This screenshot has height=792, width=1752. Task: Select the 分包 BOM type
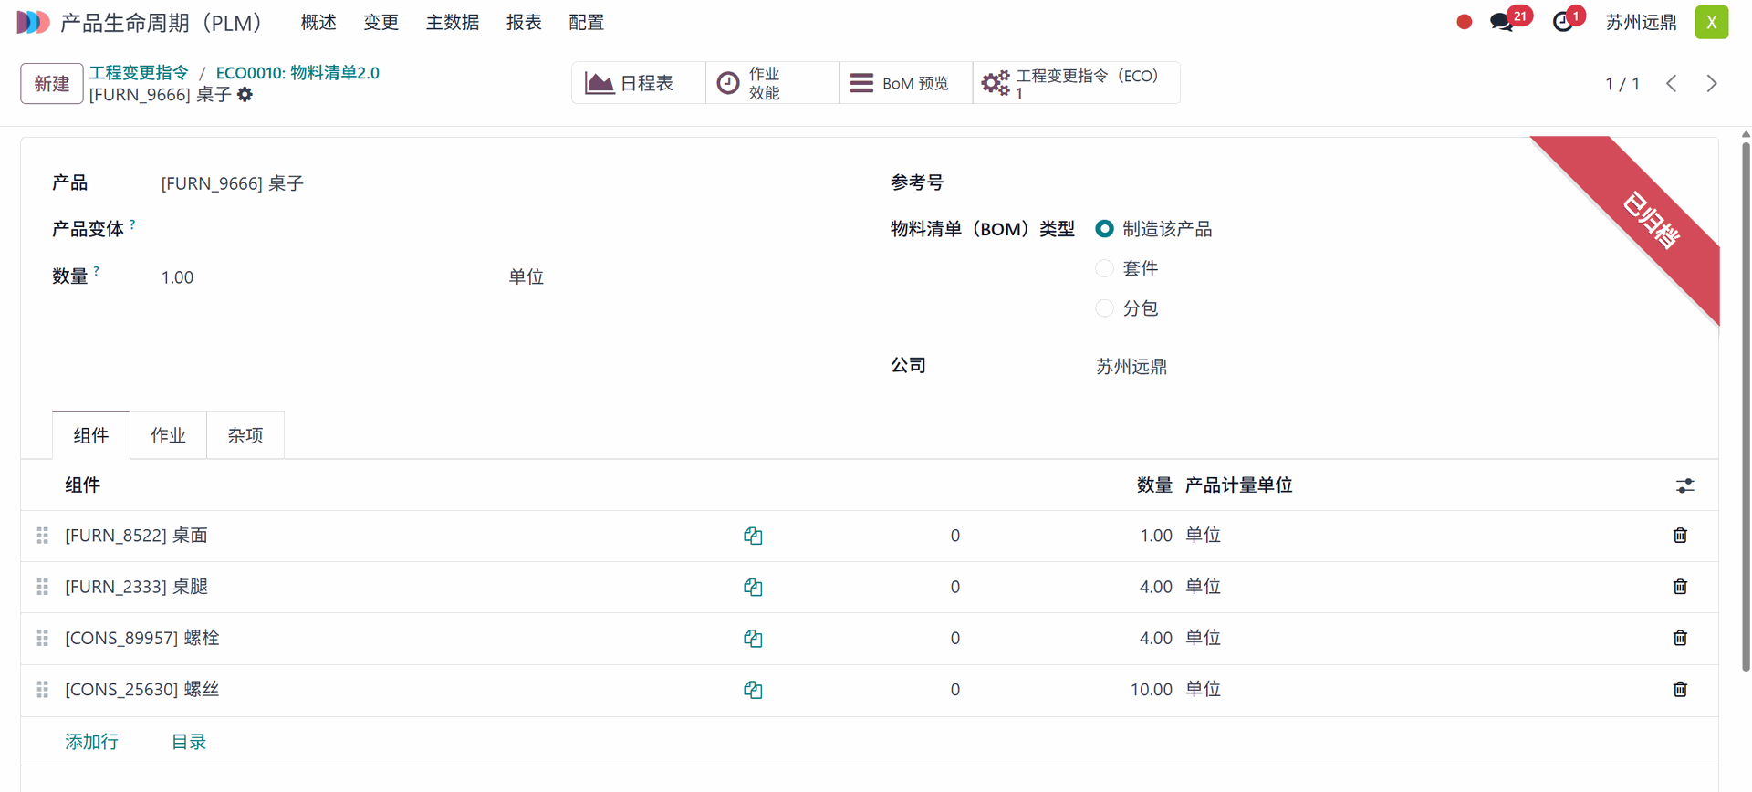click(x=1104, y=308)
